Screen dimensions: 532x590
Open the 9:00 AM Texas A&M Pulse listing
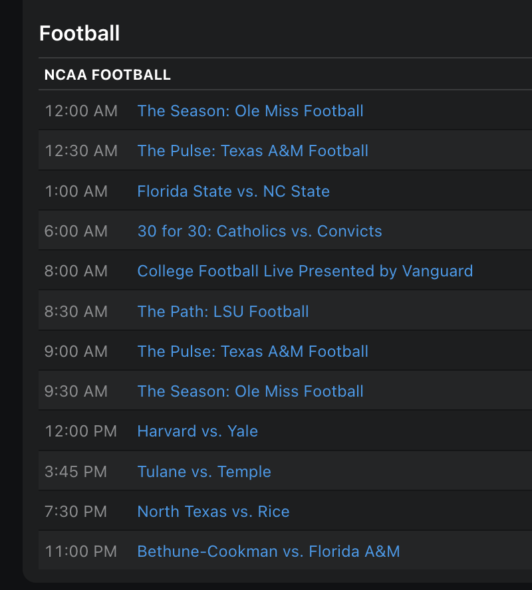[x=253, y=351]
